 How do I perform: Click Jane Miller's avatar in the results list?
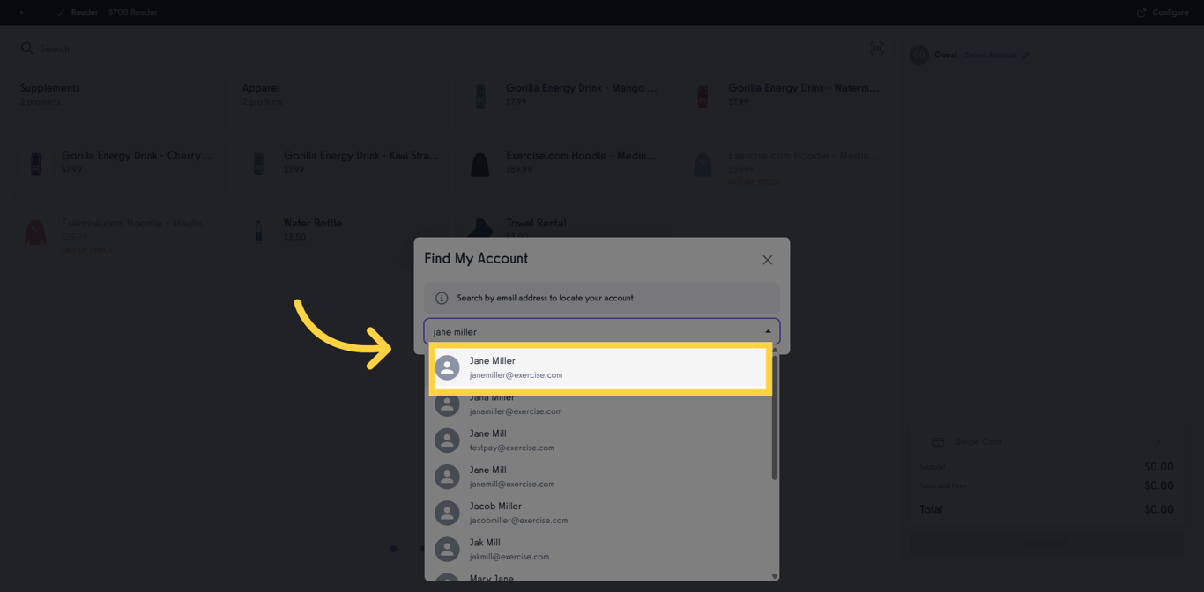pyautogui.click(x=447, y=367)
